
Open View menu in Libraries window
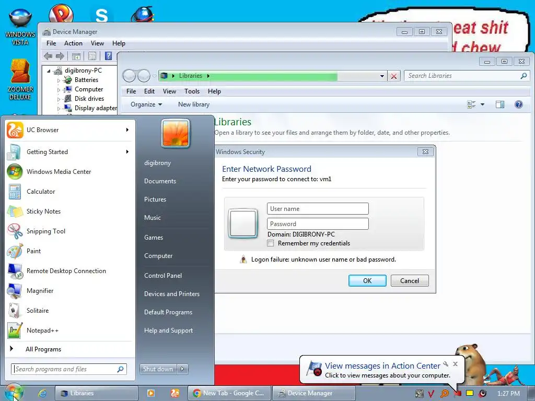tap(170, 91)
